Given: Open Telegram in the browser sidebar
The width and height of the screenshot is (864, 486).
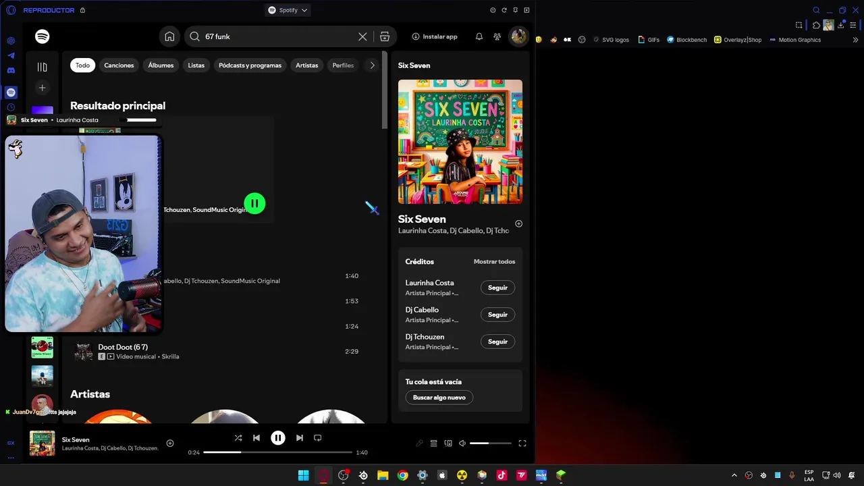Looking at the screenshot, I should 11,55.
